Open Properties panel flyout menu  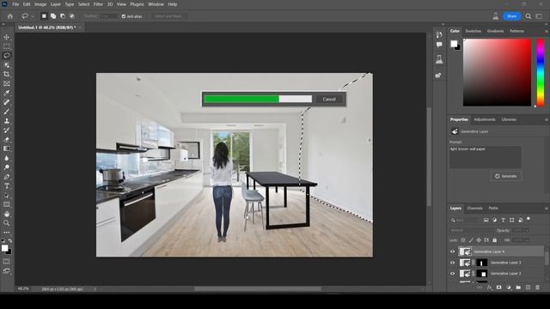[547, 120]
